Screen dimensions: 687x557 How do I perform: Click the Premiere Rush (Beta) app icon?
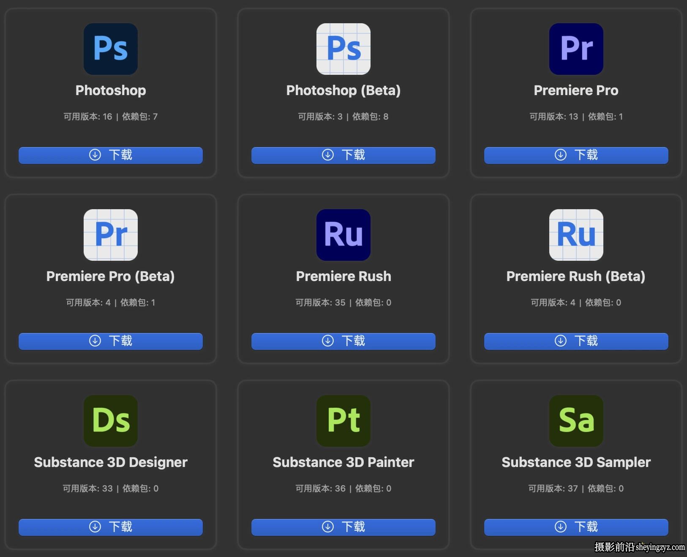[576, 235]
